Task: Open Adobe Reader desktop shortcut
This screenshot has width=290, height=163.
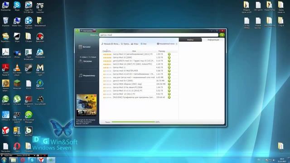Action: pos(5,70)
